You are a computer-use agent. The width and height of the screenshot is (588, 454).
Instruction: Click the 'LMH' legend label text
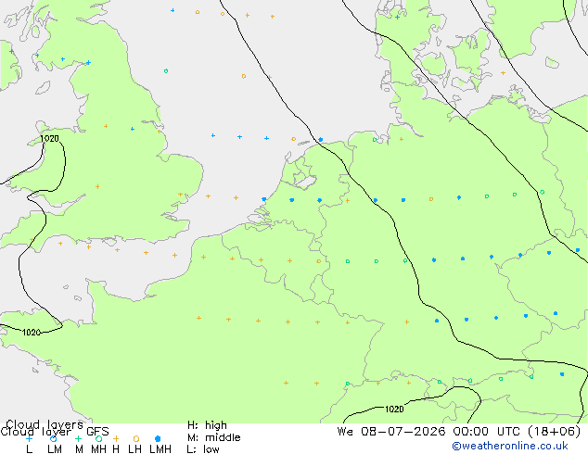pyautogui.click(x=160, y=449)
